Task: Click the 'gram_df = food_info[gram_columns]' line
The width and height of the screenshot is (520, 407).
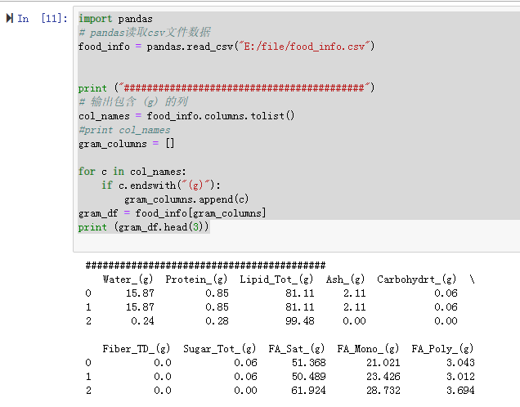Action: (x=173, y=213)
